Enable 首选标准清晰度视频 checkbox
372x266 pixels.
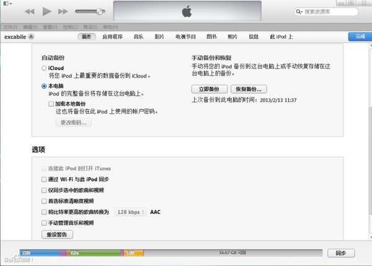tap(44, 202)
